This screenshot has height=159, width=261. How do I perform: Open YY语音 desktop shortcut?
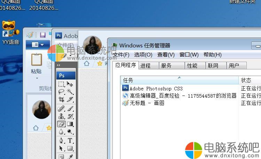tap(11, 33)
